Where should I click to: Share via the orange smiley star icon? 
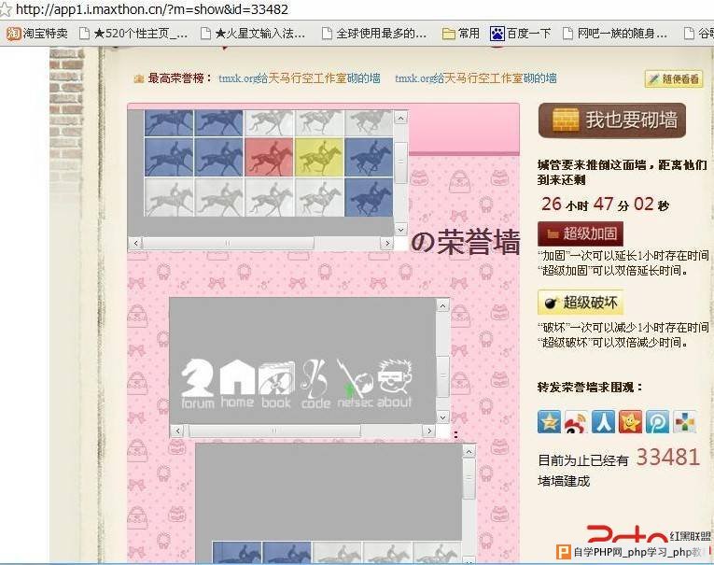[x=630, y=421]
